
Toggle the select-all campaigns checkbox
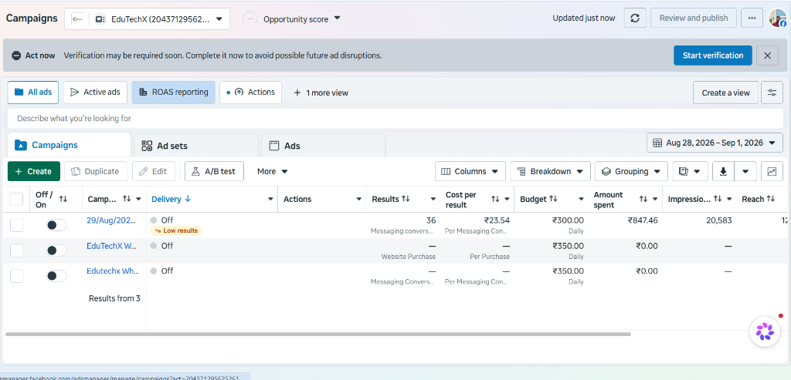17,200
